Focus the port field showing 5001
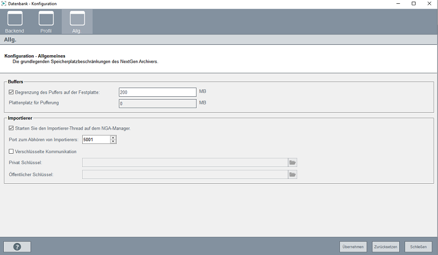 (95, 140)
